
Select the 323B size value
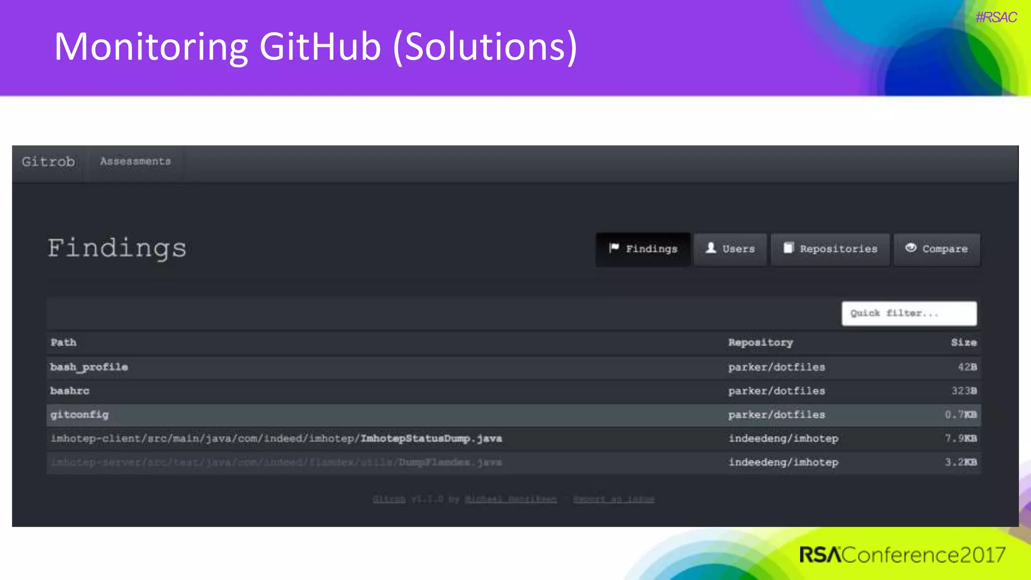(964, 391)
